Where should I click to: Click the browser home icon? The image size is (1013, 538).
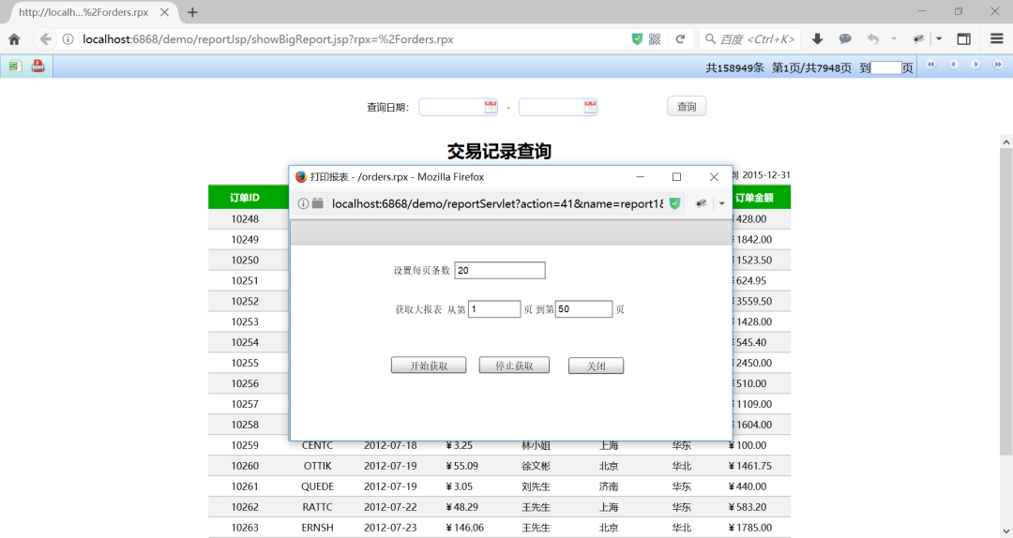pos(14,39)
